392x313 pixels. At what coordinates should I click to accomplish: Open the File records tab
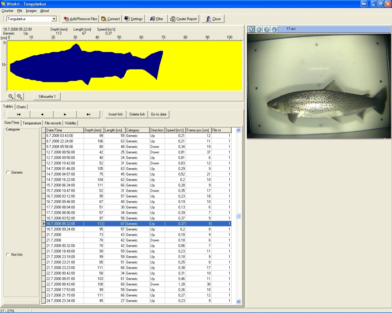(x=53, y=123)
